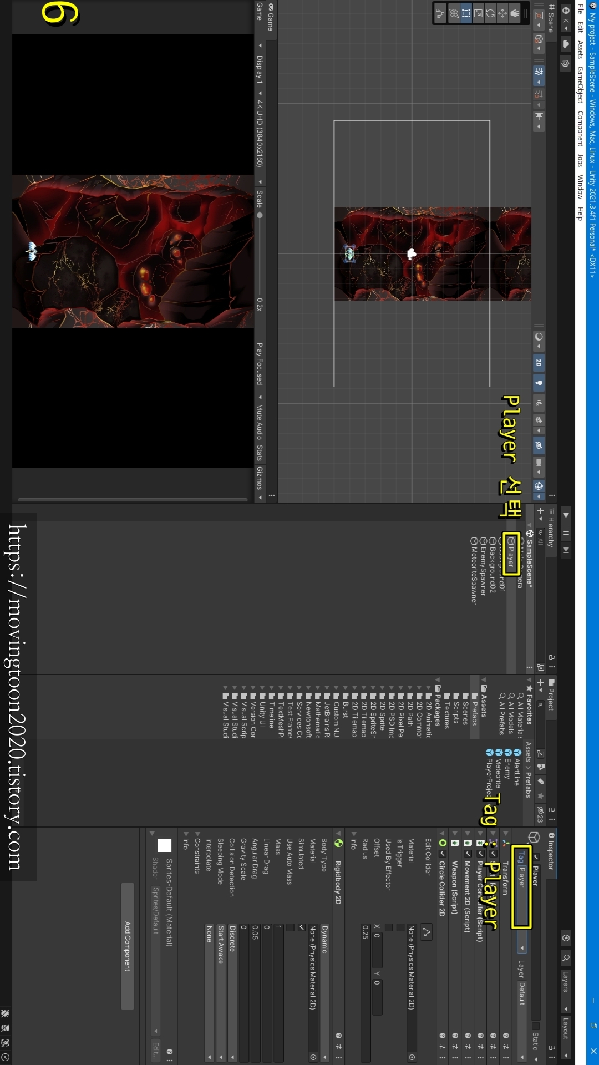Open Circle Collider 2D help icon
The height and width of the screenshot is (1065, 599).
coord(443,1036)
